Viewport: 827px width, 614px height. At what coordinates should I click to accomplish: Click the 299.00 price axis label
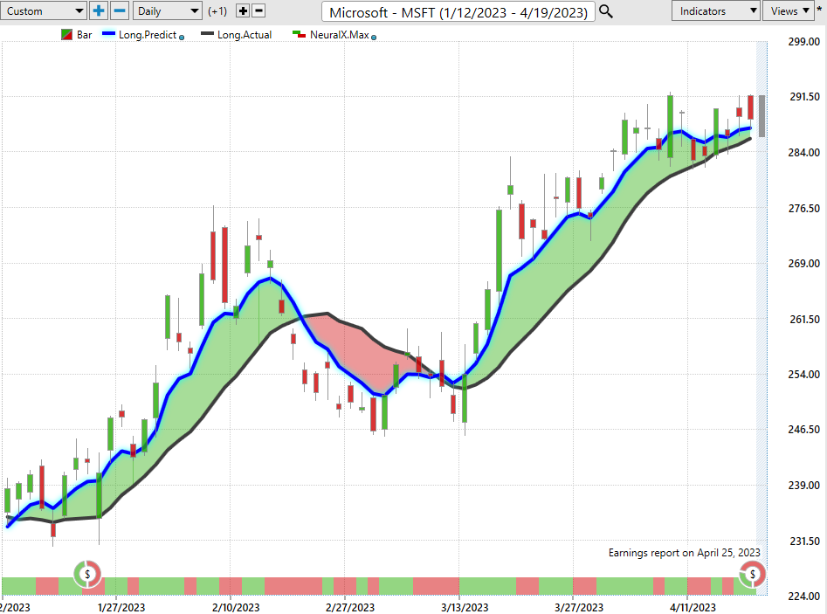click(x=804, y=42)
